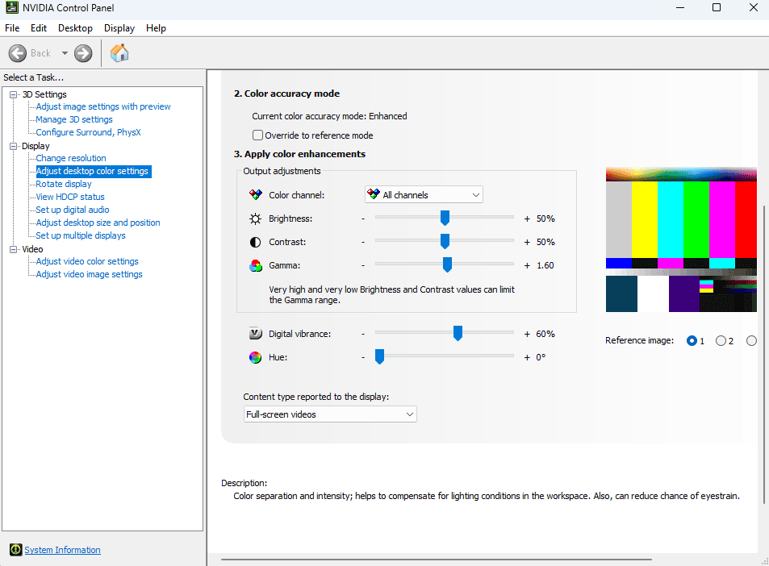Enable Override to reference mode checkbox

point(258,135)
